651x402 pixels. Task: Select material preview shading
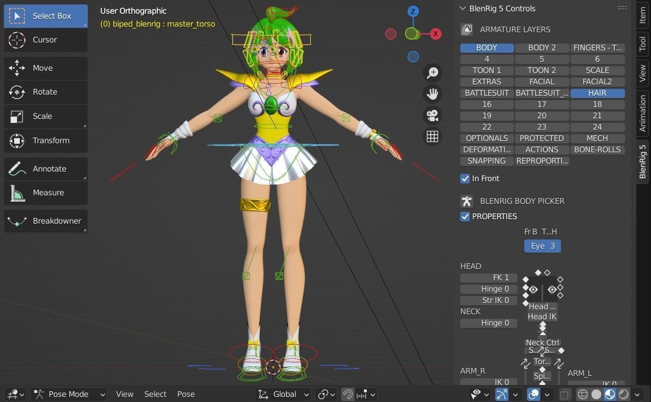pyautogui.click(x=610, y=394)
